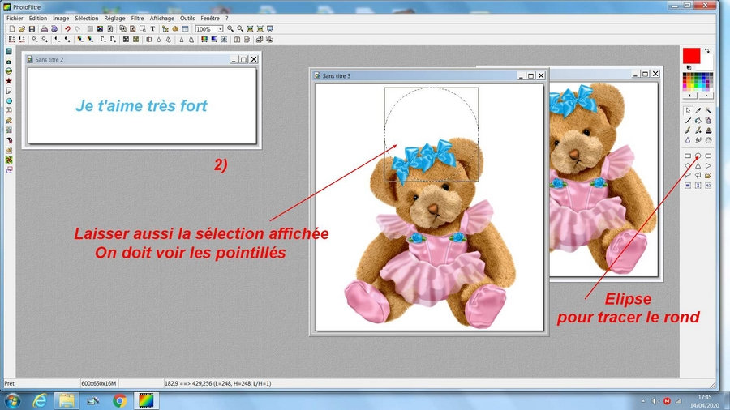Open the Fichier menu
730x410 pixels.
tap(15, 18)
